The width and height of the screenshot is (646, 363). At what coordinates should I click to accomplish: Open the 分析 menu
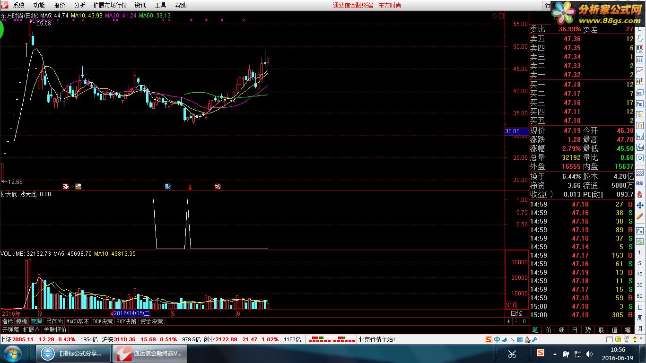(80, 5)
